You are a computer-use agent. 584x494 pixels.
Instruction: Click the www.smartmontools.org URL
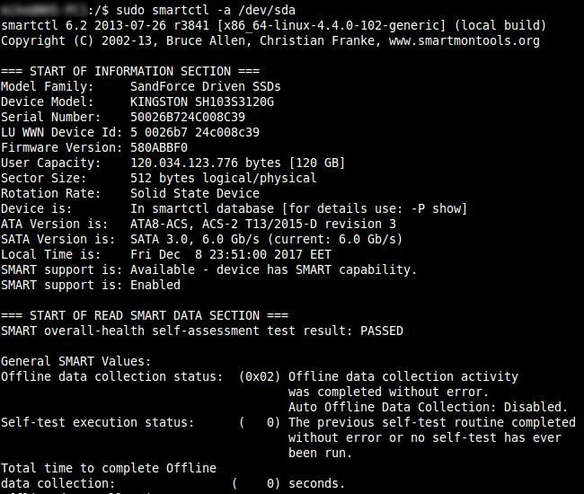click(465, 40)
